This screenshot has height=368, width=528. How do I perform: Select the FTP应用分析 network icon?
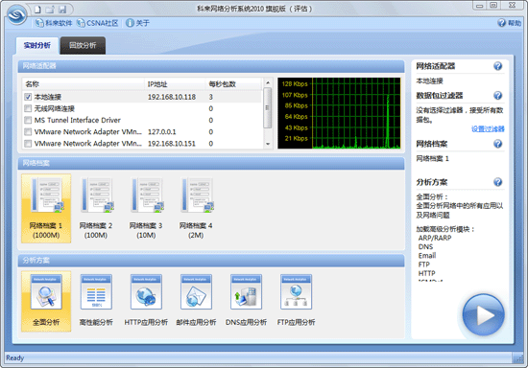click(296, 291)
